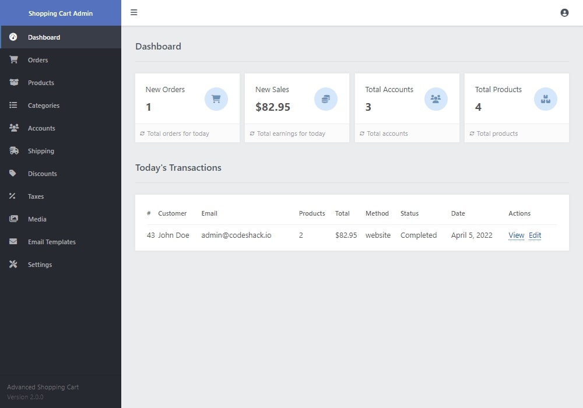Click the coins icon on New Sales card
The image size is (583, 408).
pos(326,99)
